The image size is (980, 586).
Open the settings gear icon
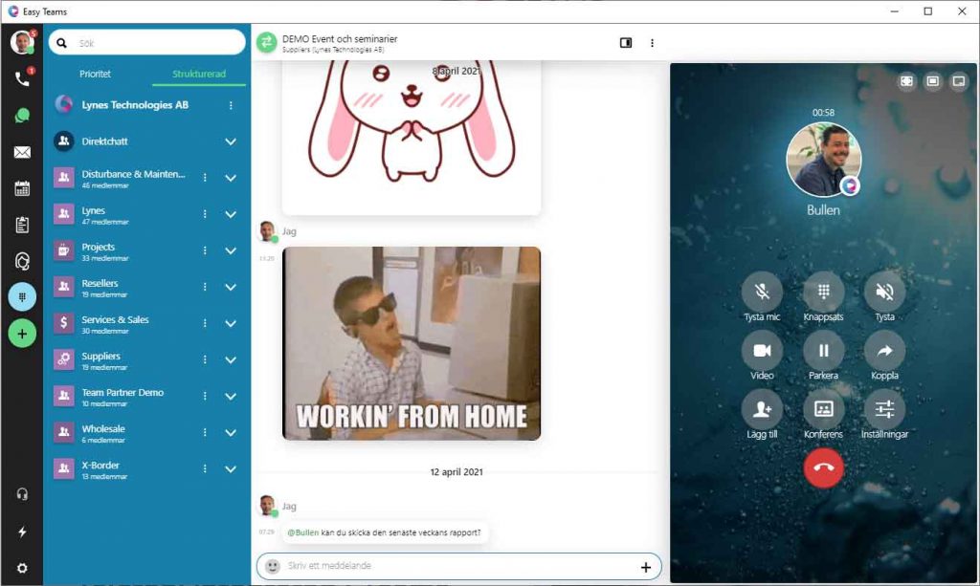click(22, 569)
